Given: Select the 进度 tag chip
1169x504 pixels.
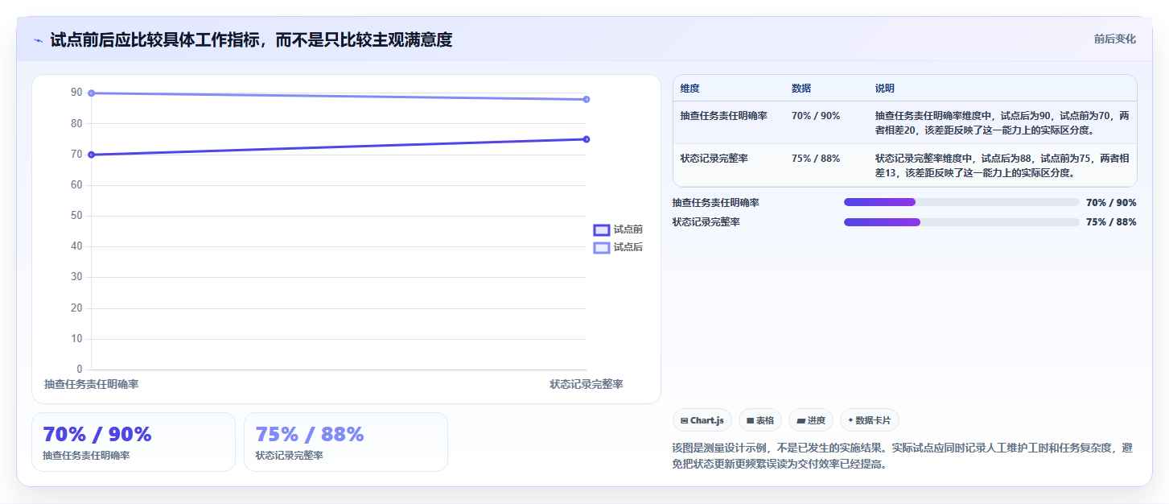Looking at the screenshot, I should click(811, 420).
